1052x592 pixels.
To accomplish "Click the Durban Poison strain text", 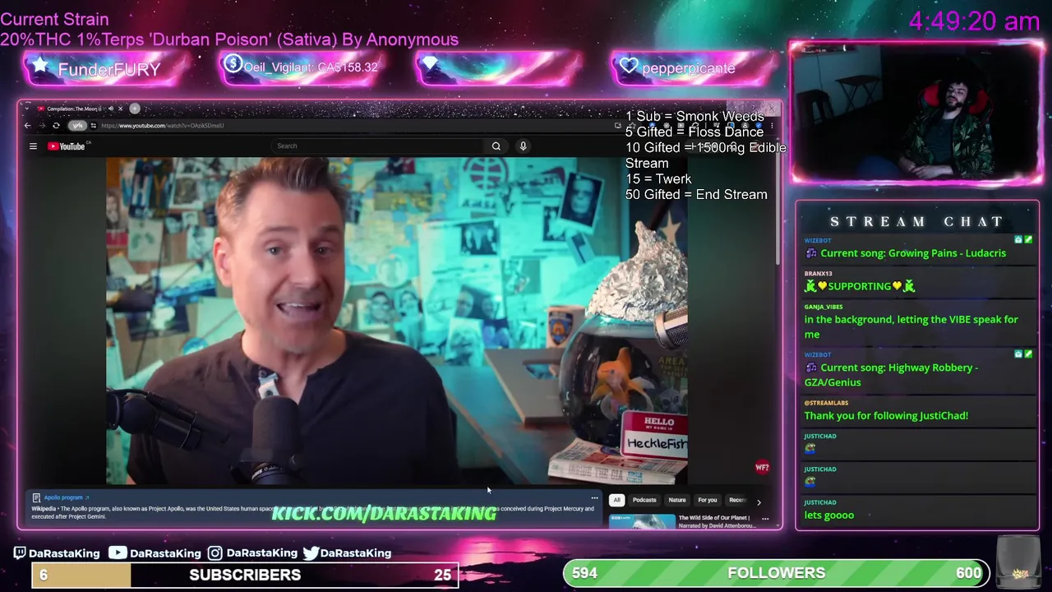I will 229,39.
